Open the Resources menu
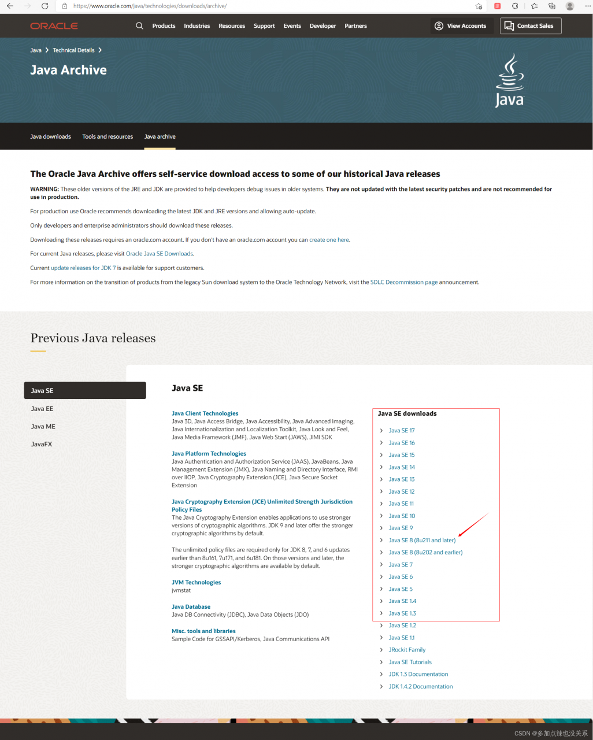593x740 pixels. tap(232, 26)
